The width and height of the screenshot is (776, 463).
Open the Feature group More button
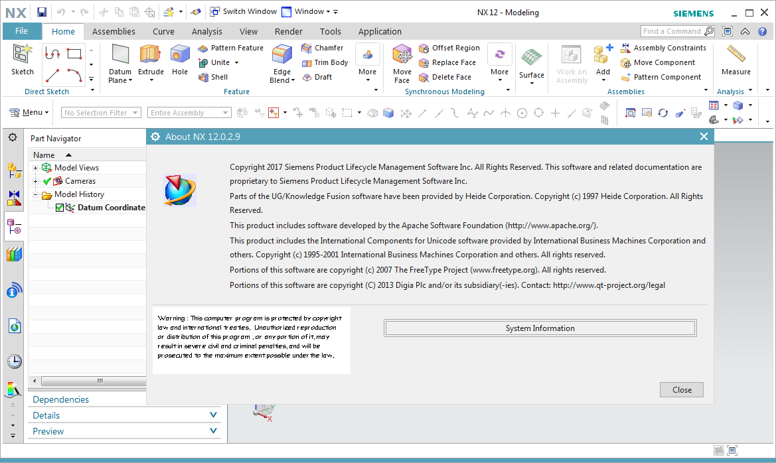[x=367, y=62]
